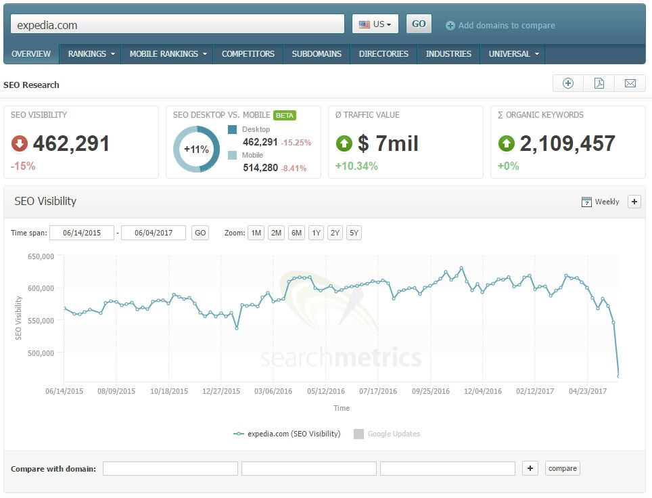Zoom chart to 6M
This screenshot has height=498, width=652.
pos(296,233)
